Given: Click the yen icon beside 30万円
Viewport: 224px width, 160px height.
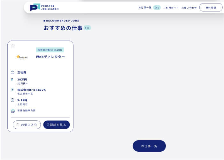Looking at the screenshot, I should click(x=12, y=80).
